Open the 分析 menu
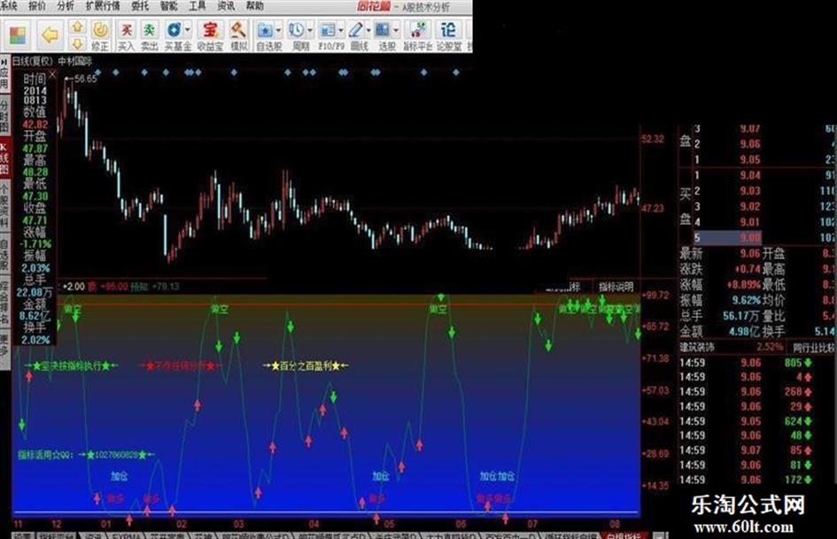The height and width of the screenshot is (539, 837). point(66,6)
